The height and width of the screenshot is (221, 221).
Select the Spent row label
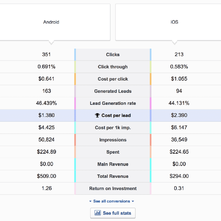[x=113, y=152]
